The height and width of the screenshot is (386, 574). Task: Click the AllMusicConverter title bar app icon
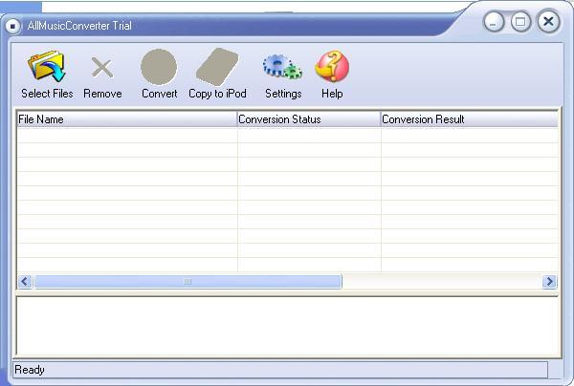[x=12, y=26]
